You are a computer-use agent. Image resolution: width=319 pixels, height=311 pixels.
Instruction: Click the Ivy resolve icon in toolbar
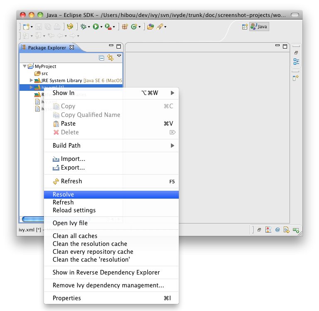(x=70, y=27)
